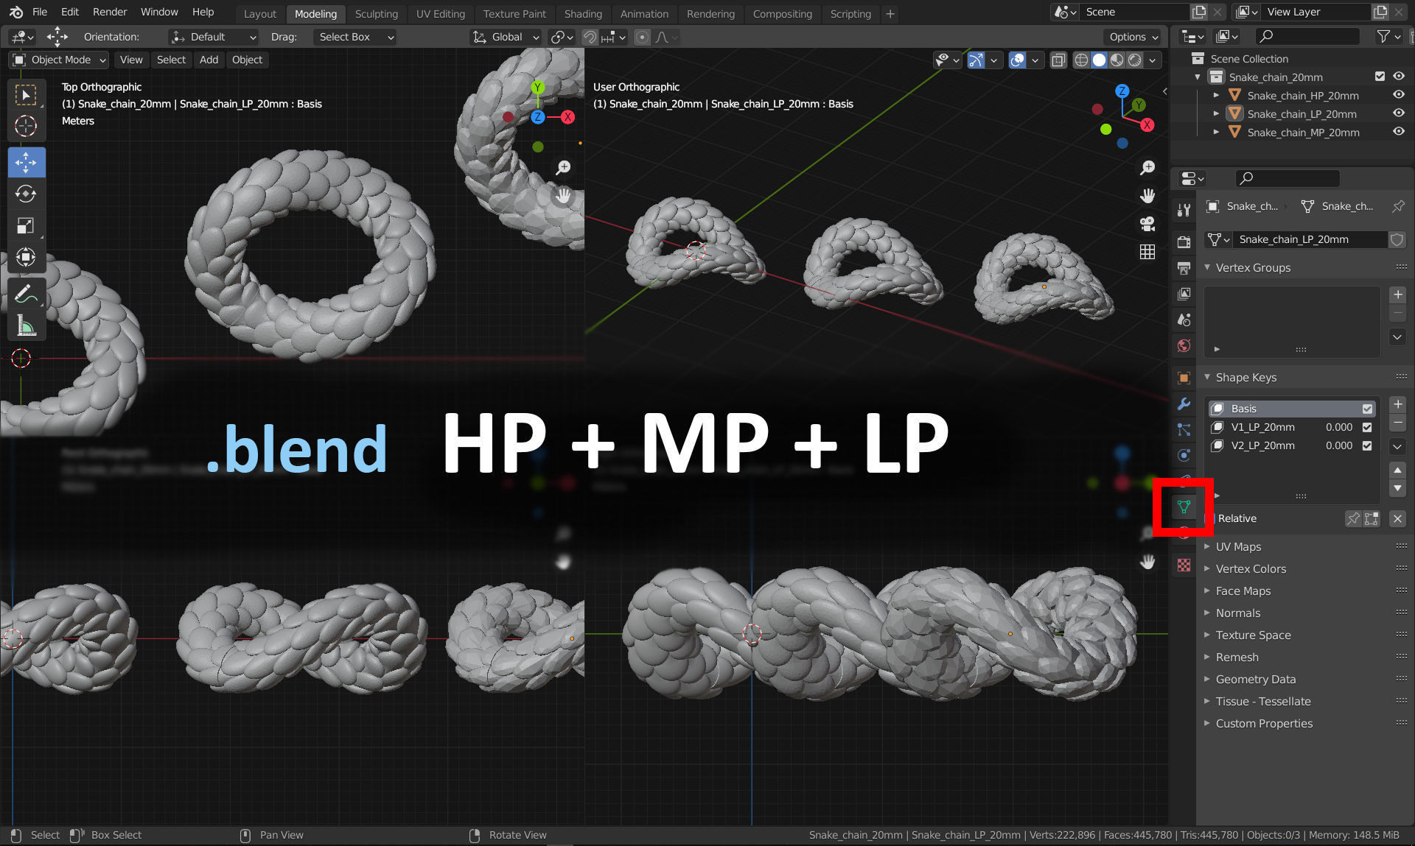Activate the Measure tool
1415x846 pixels.
click(x=27, y=325)
